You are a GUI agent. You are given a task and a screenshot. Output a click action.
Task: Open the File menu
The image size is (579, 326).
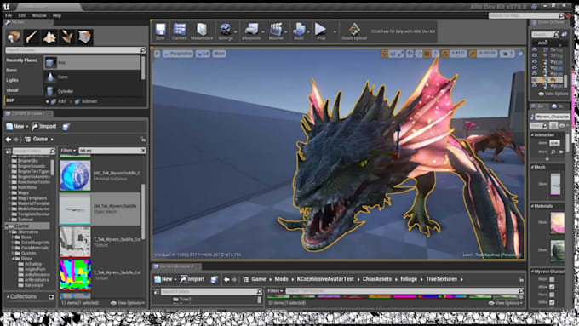coord(9,15)
